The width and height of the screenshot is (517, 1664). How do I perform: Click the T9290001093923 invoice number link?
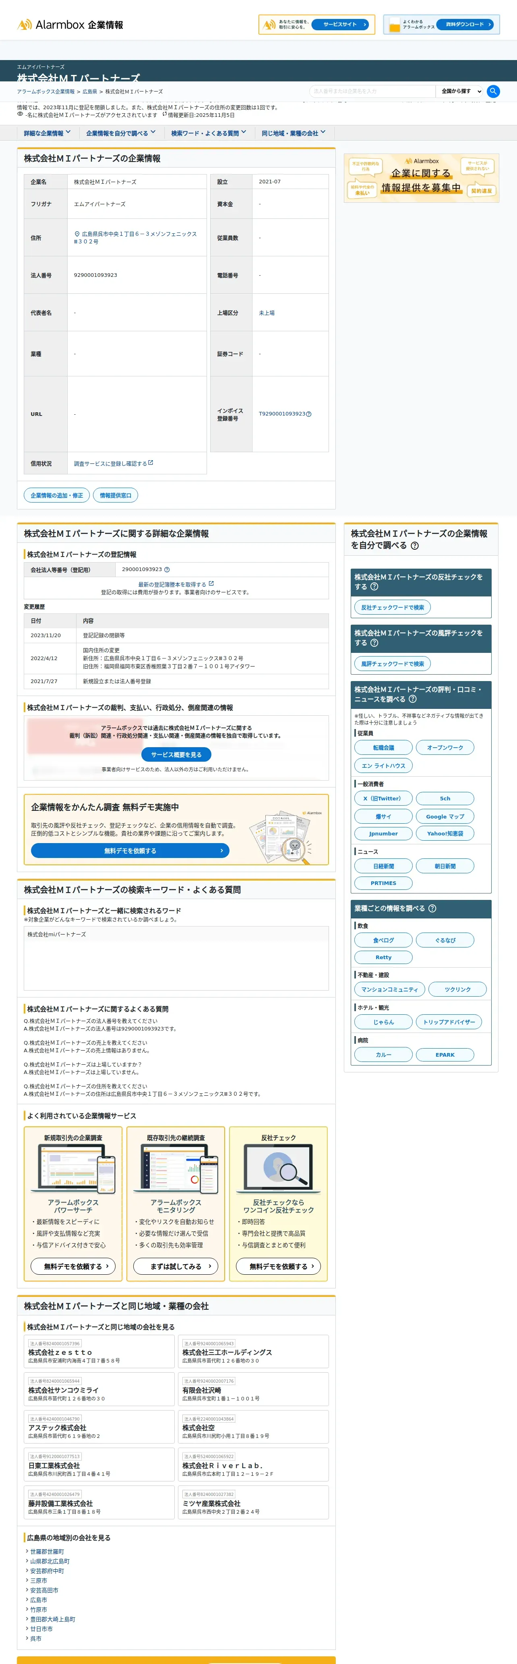coord(282,413)
